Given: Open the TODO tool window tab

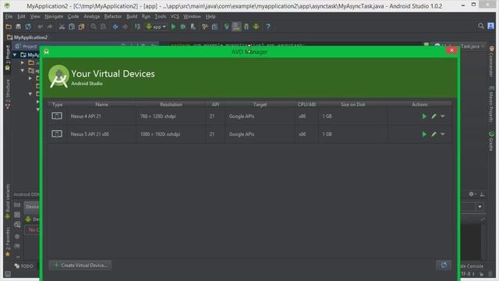Looking at the screenshot, I should click(24, 265).
